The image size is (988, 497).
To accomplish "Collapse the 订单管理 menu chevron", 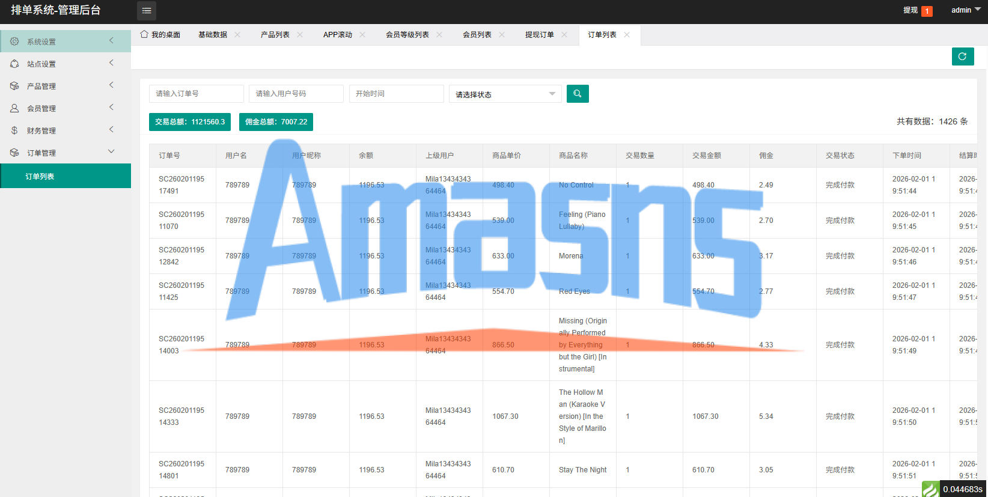I will tap(111, 151).
